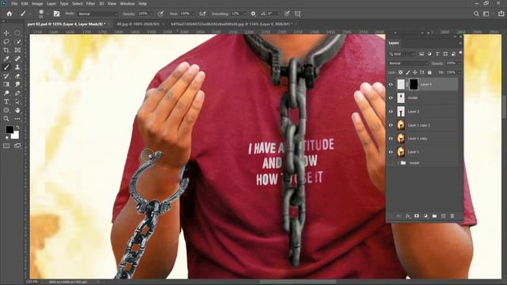Toggle pressure for size icon
This screenshot has width=507, height=285.
coord(287,13)
